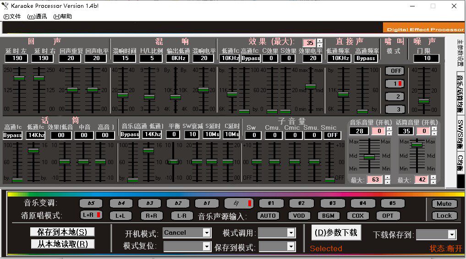This screenshot has width=466, height=259.
Task: Open the 保存到模式 dropdown
Action: [277, 246]
